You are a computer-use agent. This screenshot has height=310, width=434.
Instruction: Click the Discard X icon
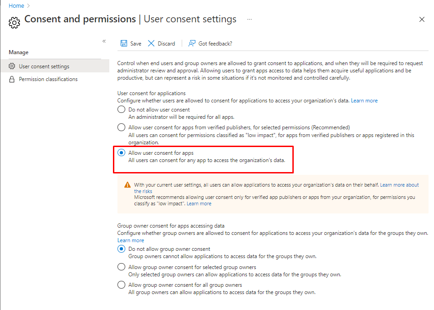[152, 43]
